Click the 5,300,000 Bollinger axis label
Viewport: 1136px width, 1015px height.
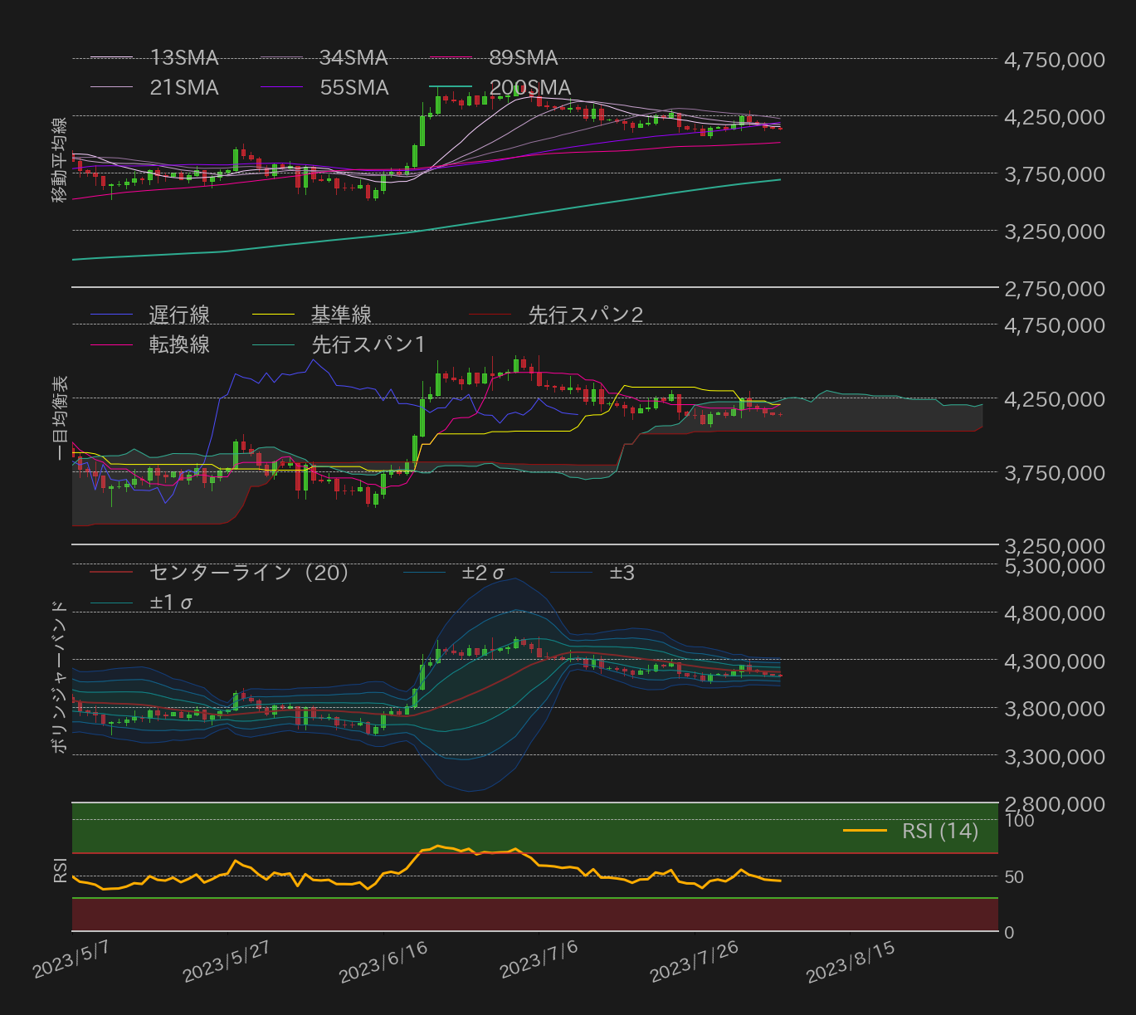click(x=1055, y=566)
